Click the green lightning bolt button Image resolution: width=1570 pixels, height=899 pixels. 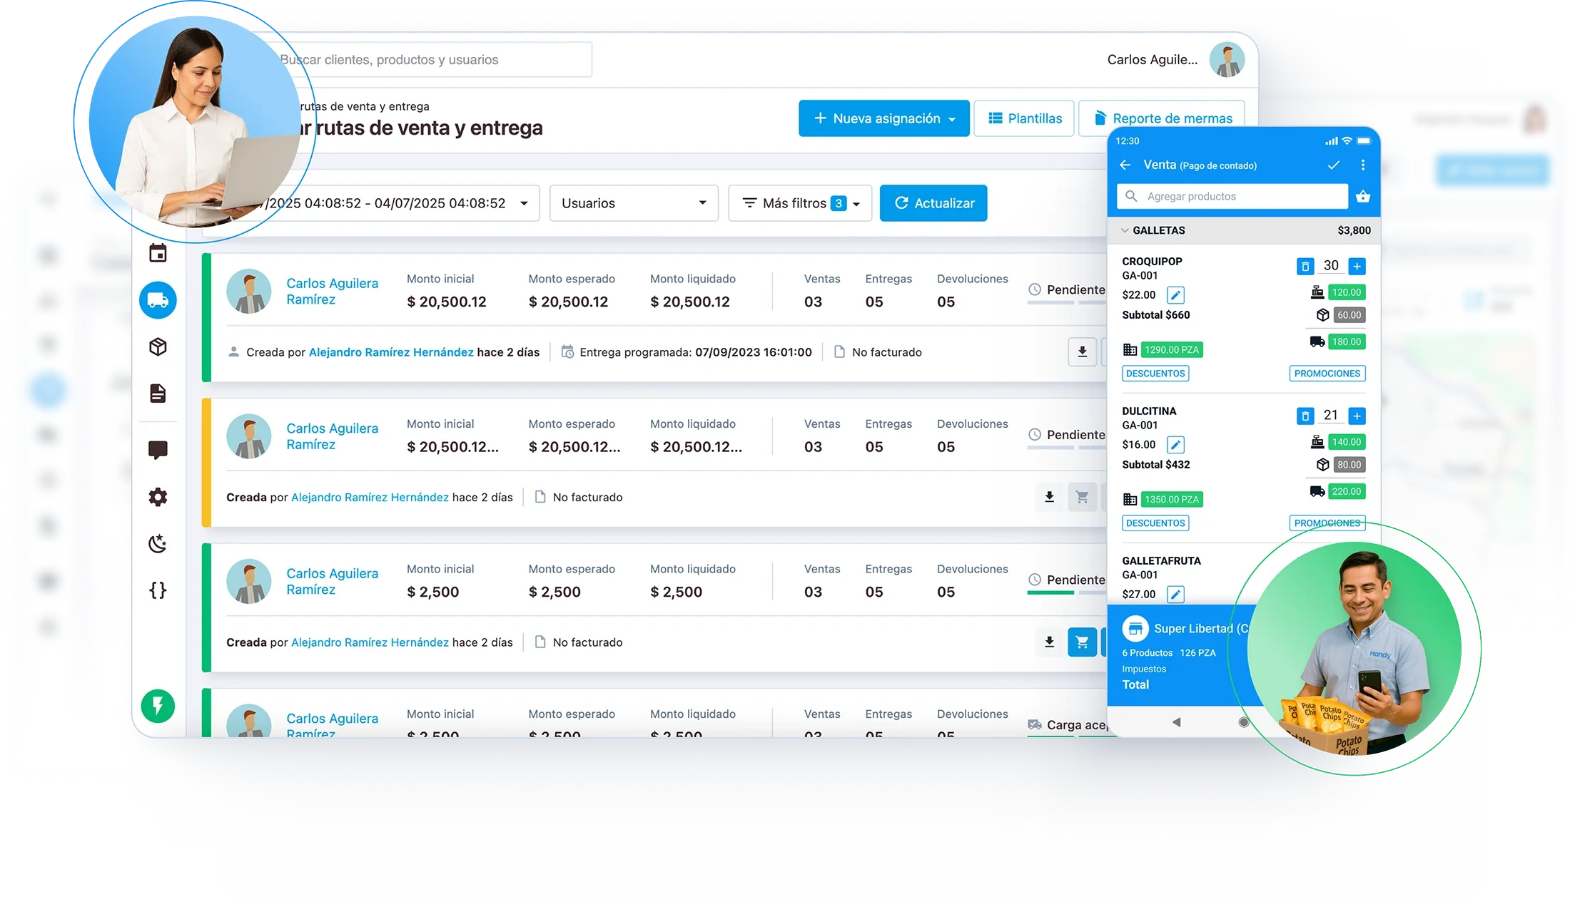click(x=158, y=706)
